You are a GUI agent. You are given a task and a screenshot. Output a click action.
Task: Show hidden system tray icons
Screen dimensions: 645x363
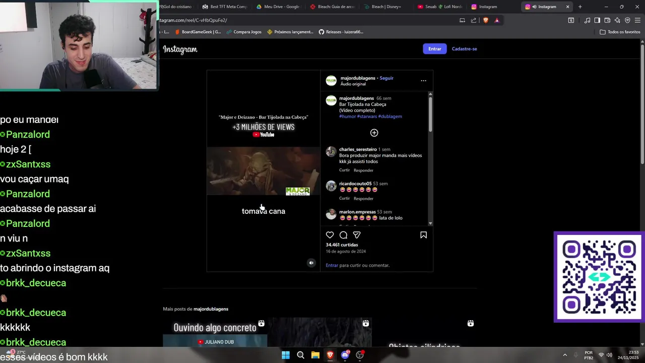point(564,355)
